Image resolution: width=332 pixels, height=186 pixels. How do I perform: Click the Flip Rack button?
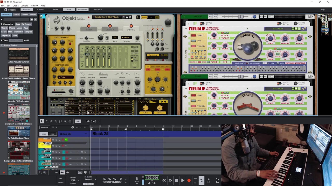[98, 10]
